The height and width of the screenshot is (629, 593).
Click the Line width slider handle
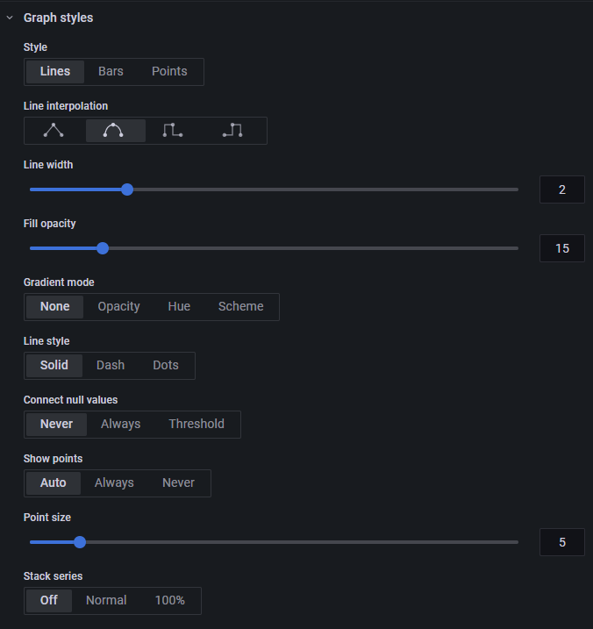click(x=127, y=189)
